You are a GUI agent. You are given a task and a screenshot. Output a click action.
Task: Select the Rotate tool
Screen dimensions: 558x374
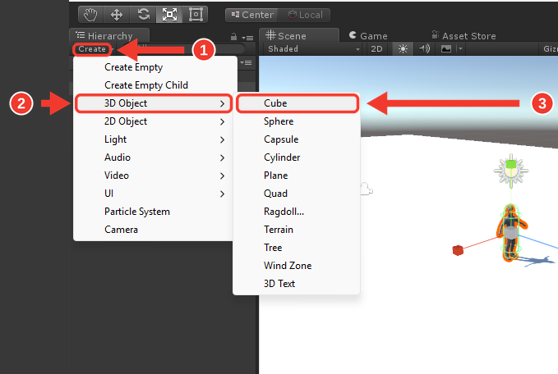143,15
